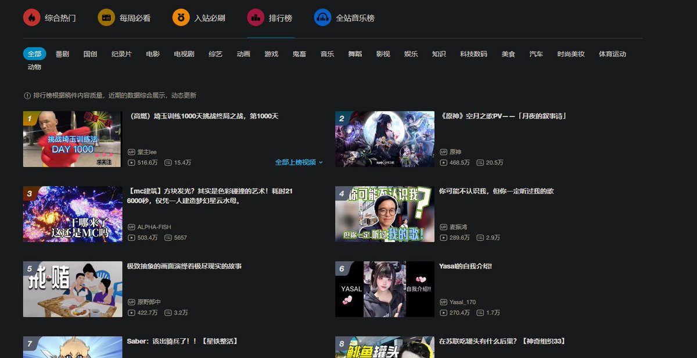Click the brown calendar icon for 每周必看
The height and width of the screenshot is (358, 697).
pos(106,17)
